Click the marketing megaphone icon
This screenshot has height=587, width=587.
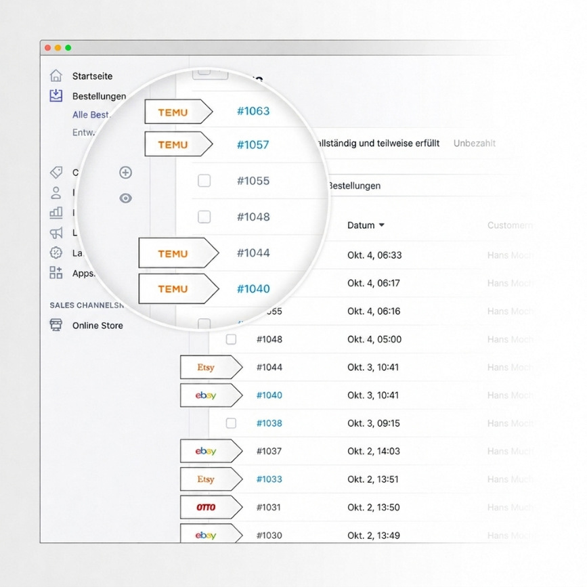[x=56, y=233]
